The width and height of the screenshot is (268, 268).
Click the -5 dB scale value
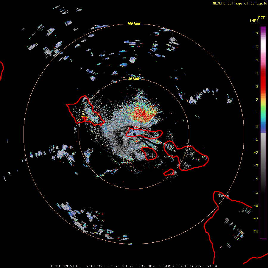[256, 192]
